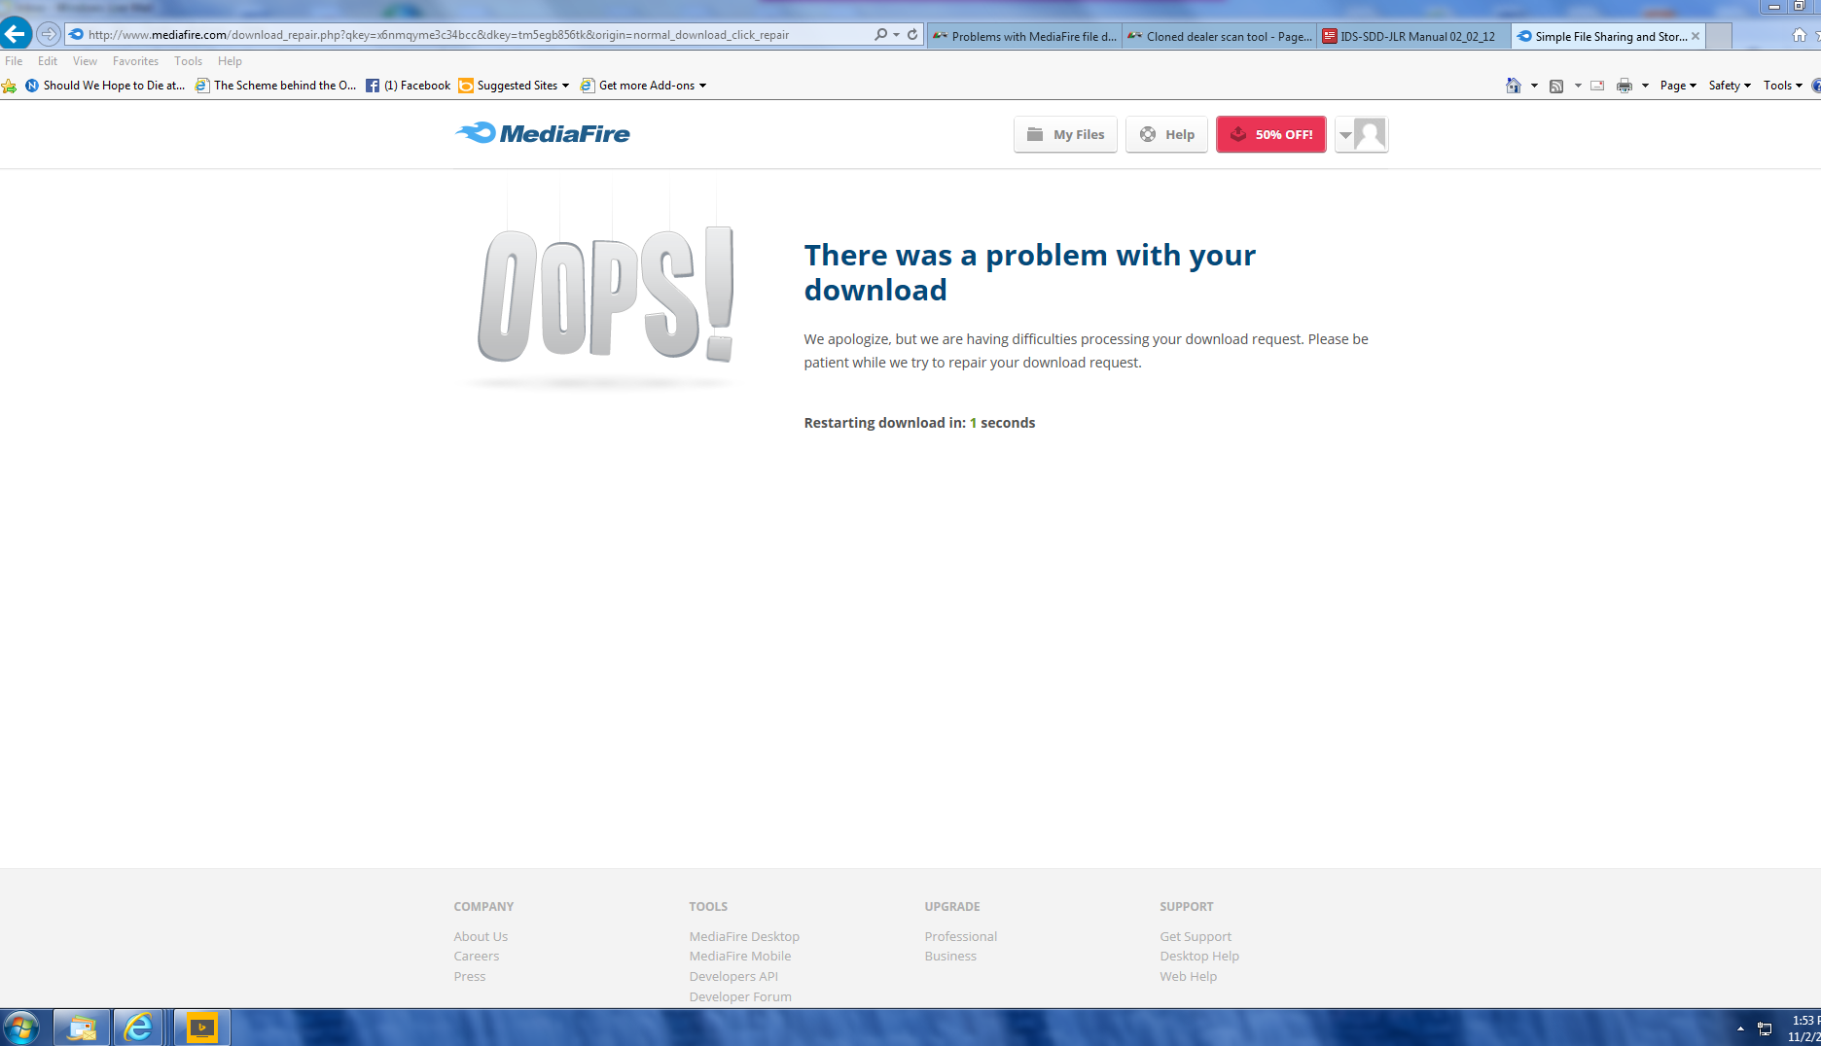This screenshot has height=1046, width=1821.
Task: Open the Safety dropdown menu
Action: coord(1730,86)
